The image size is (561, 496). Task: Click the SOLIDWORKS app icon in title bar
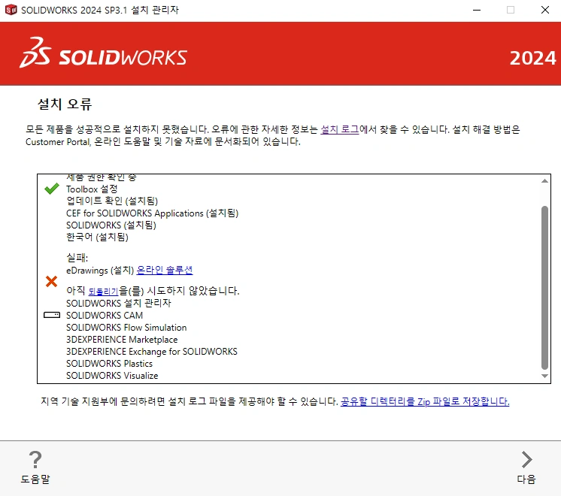pos(11,10)
